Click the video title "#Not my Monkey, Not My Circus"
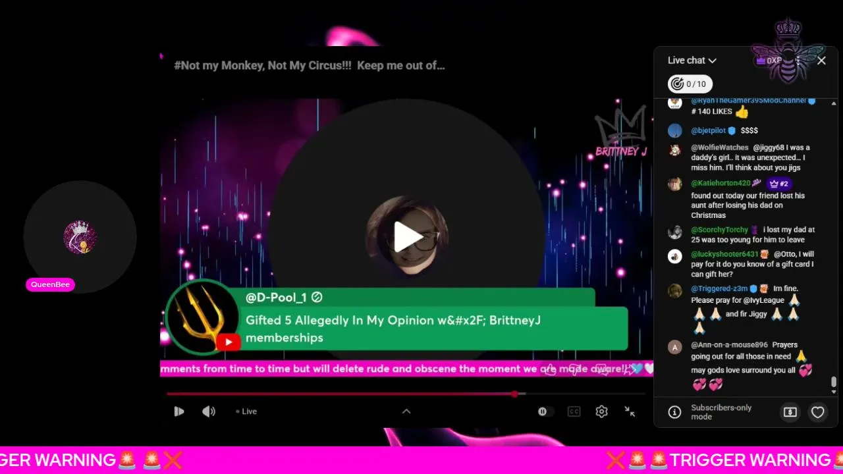This screenshot has height=474, width=843. tap(310, 65)
